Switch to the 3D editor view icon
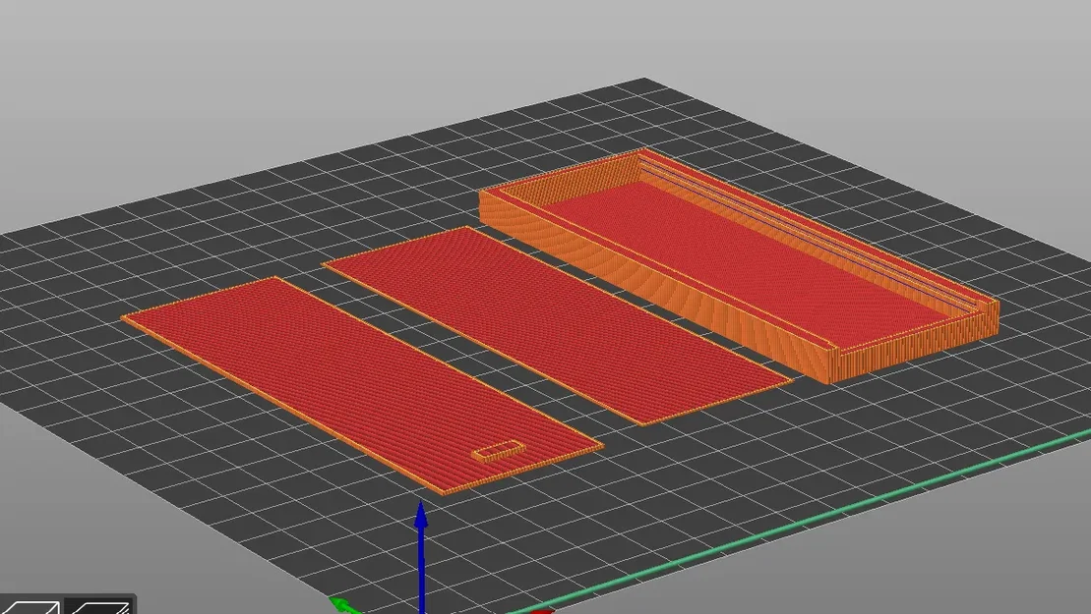Image resolution: width=1091 pixels, height=614 pixels. [x=30, y=606]
